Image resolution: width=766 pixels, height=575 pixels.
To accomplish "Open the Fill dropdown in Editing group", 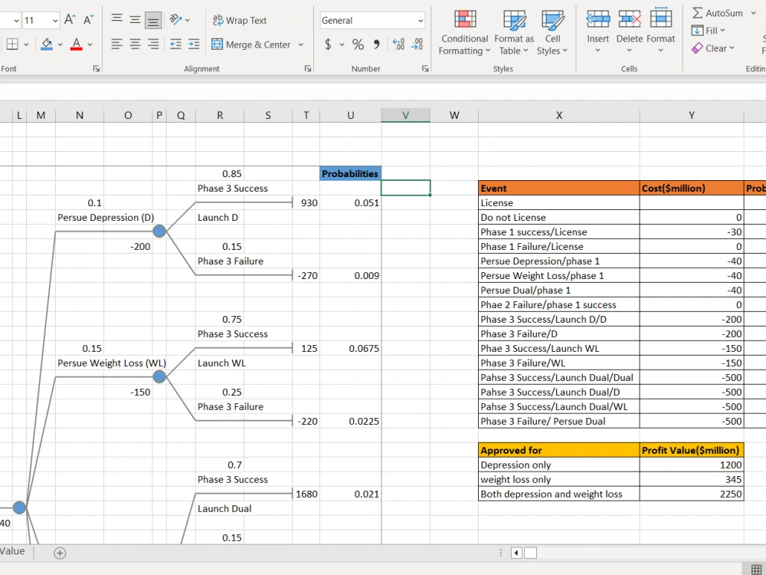I will [x=709, y=31].
